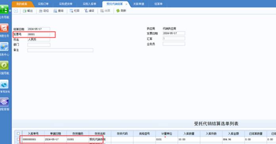Click the 单据日期 column header

point(55,134)
